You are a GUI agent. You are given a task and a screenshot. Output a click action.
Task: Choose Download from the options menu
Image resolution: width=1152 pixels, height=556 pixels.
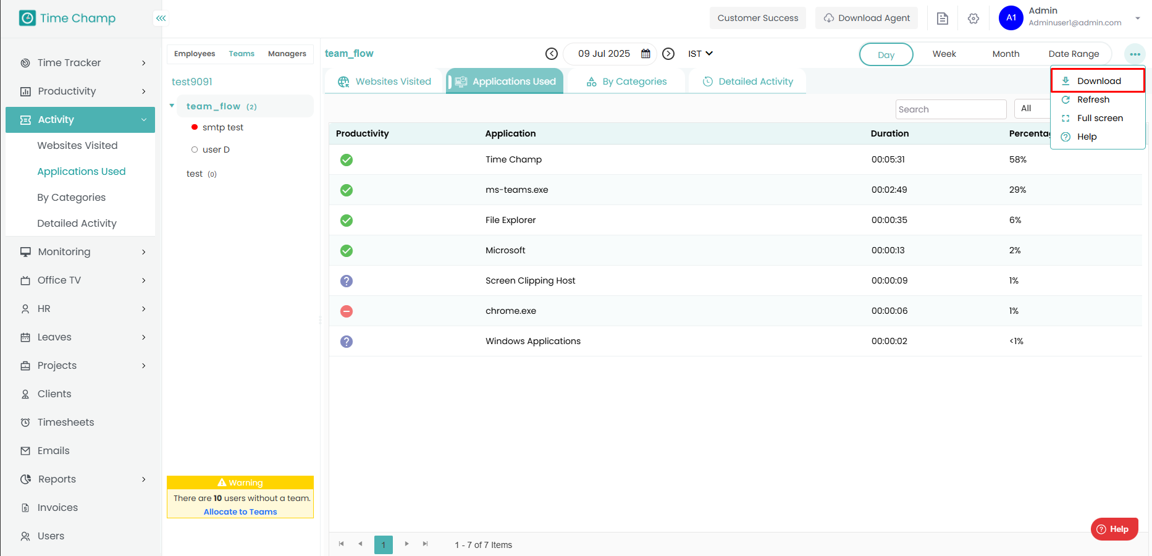(x=1098, y=81)
